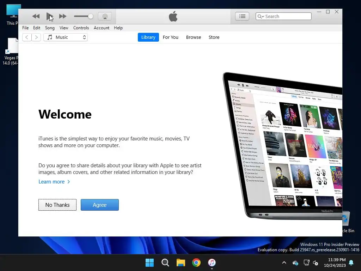Click the rewind previous track button
This screenshot has height=271, width=361.
click(x=36, y=16)
